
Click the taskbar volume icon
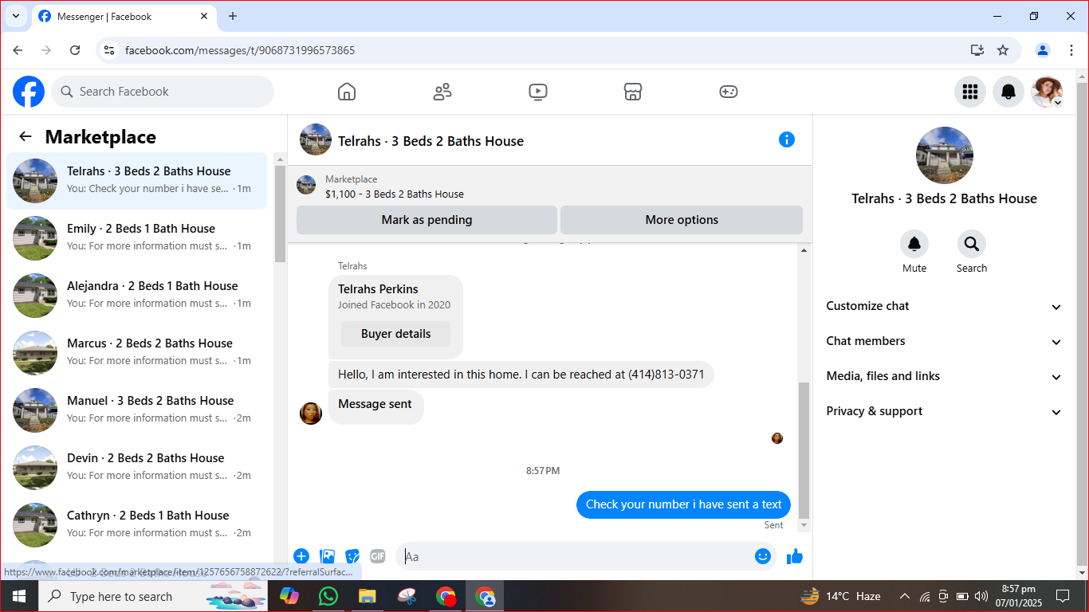pyautogui.click(x=981, y=596)
